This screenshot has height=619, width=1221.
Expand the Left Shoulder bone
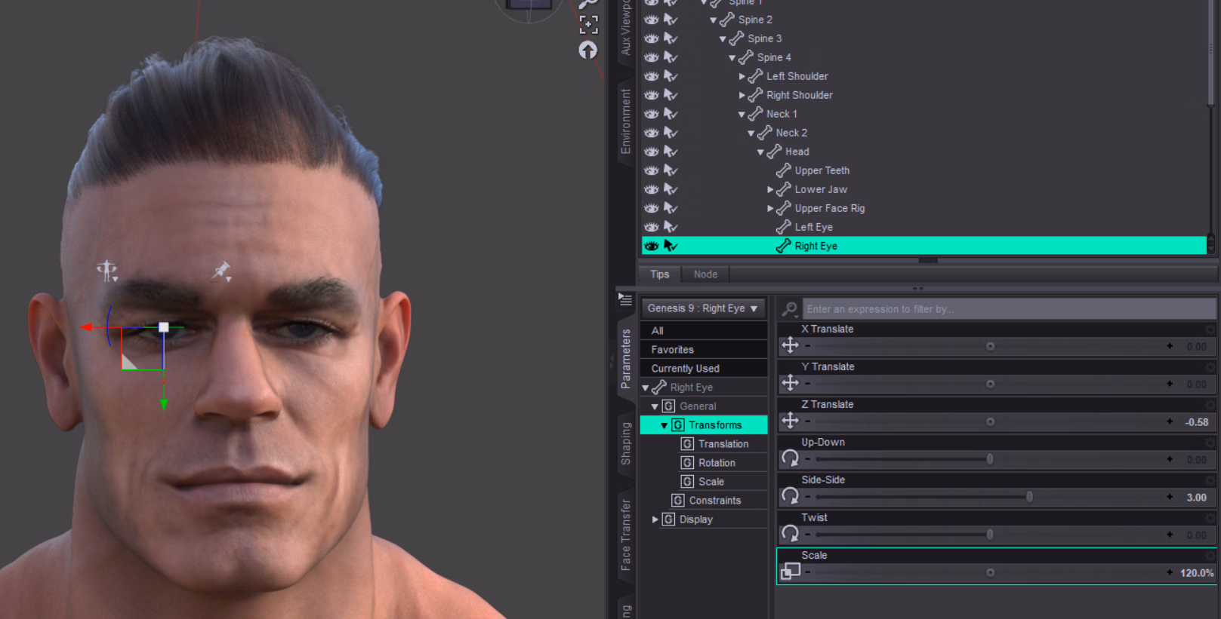click(742, 76)
